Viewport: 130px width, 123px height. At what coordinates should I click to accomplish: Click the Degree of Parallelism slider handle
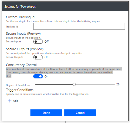coord(74,84)
